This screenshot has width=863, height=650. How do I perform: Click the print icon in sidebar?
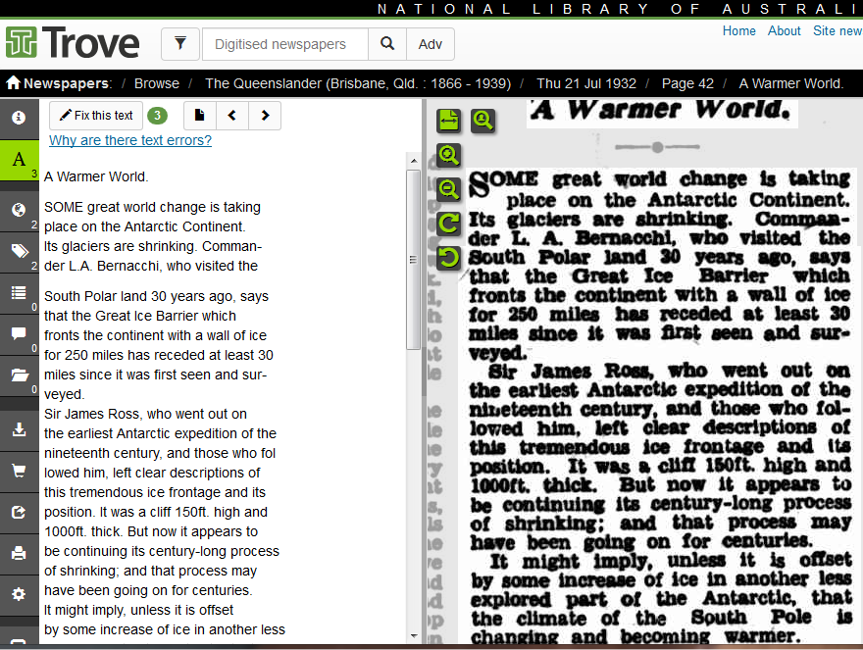pyautogui.click(x=19, y=553)
